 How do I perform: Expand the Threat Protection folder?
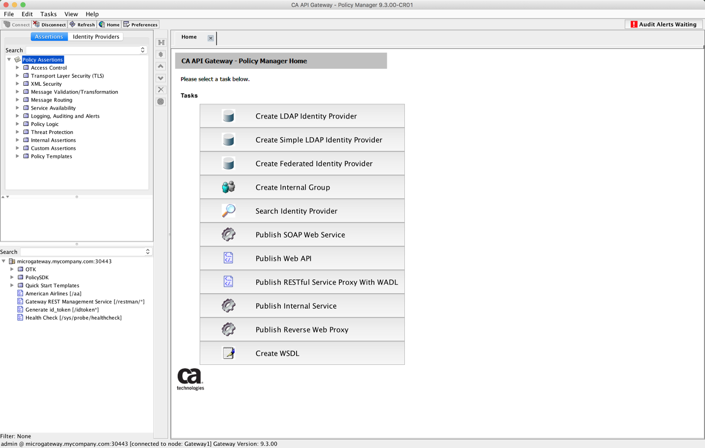pyautogui.click(x=17, y=132)
